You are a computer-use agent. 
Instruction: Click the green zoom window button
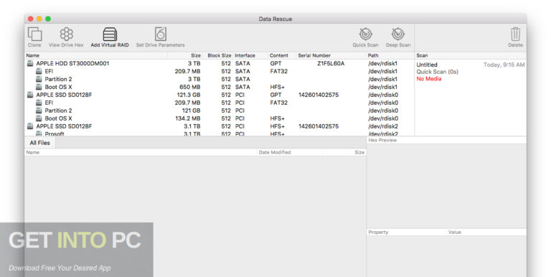48,19
